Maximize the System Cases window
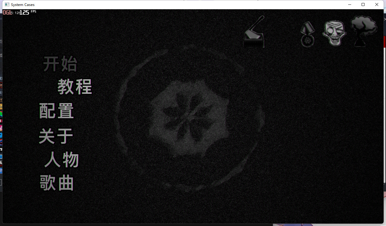 [363, 4]
